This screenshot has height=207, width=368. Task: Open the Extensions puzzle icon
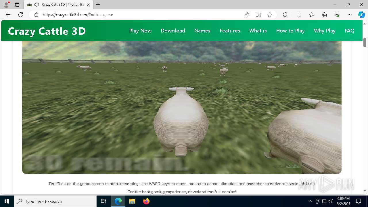[x=285, y=15]
